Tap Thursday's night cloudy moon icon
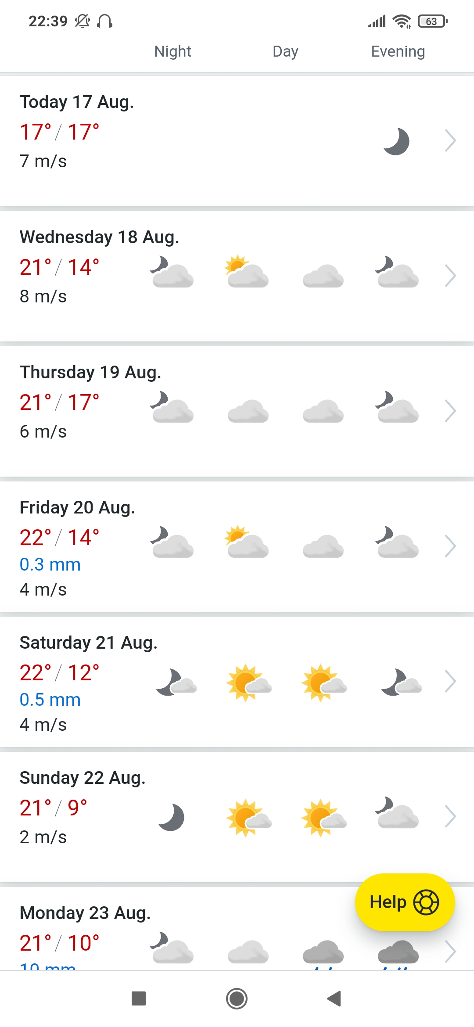Screen dimensions: 474x1027 click(x=172, y=407)
